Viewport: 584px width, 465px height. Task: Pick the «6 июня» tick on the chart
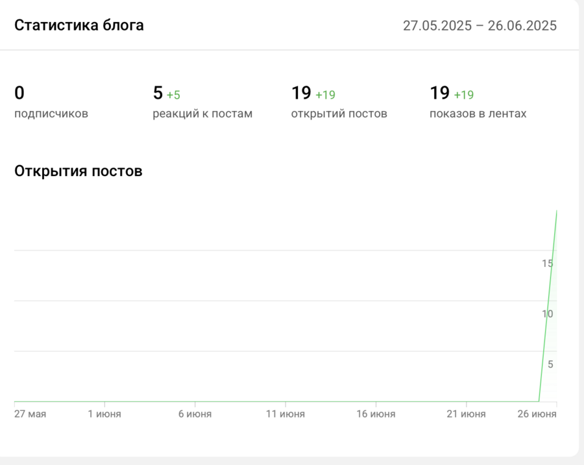(x=195, y=414)
